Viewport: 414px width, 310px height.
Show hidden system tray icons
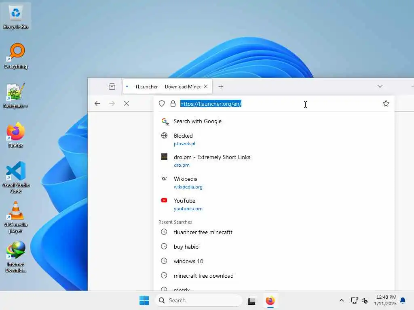341,300
